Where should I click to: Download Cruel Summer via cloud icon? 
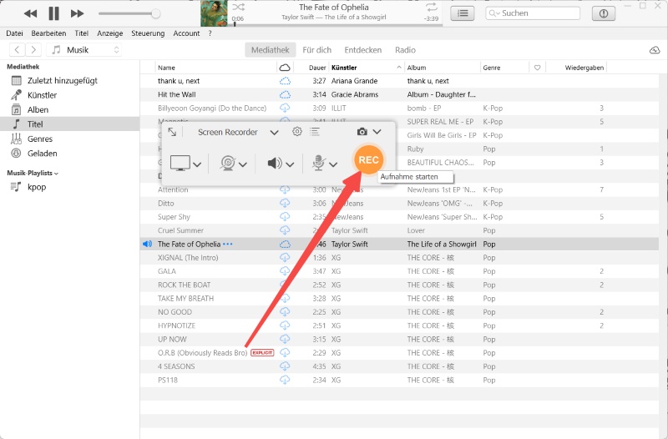pos(285,230)
